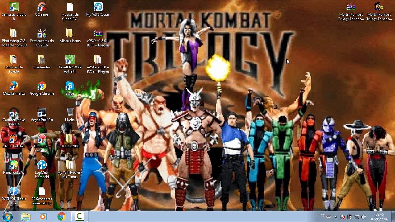The image size is (395, 222).
Task: Open the volume speaker icon
Action: [364, 217]
